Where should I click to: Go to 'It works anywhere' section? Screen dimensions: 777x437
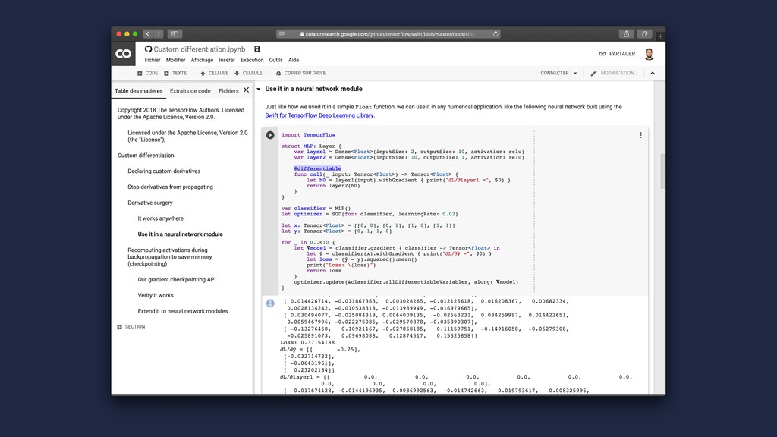[161, 218]
